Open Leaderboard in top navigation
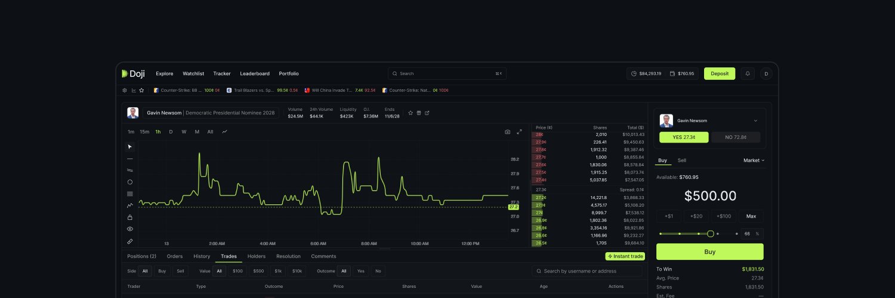Image resolution: width=895 pixels, height=298 pixels. [x=255, y=73]
